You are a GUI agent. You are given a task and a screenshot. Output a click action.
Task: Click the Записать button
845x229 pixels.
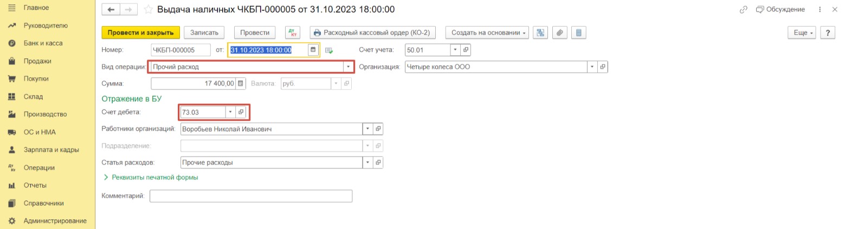point(204,32)
